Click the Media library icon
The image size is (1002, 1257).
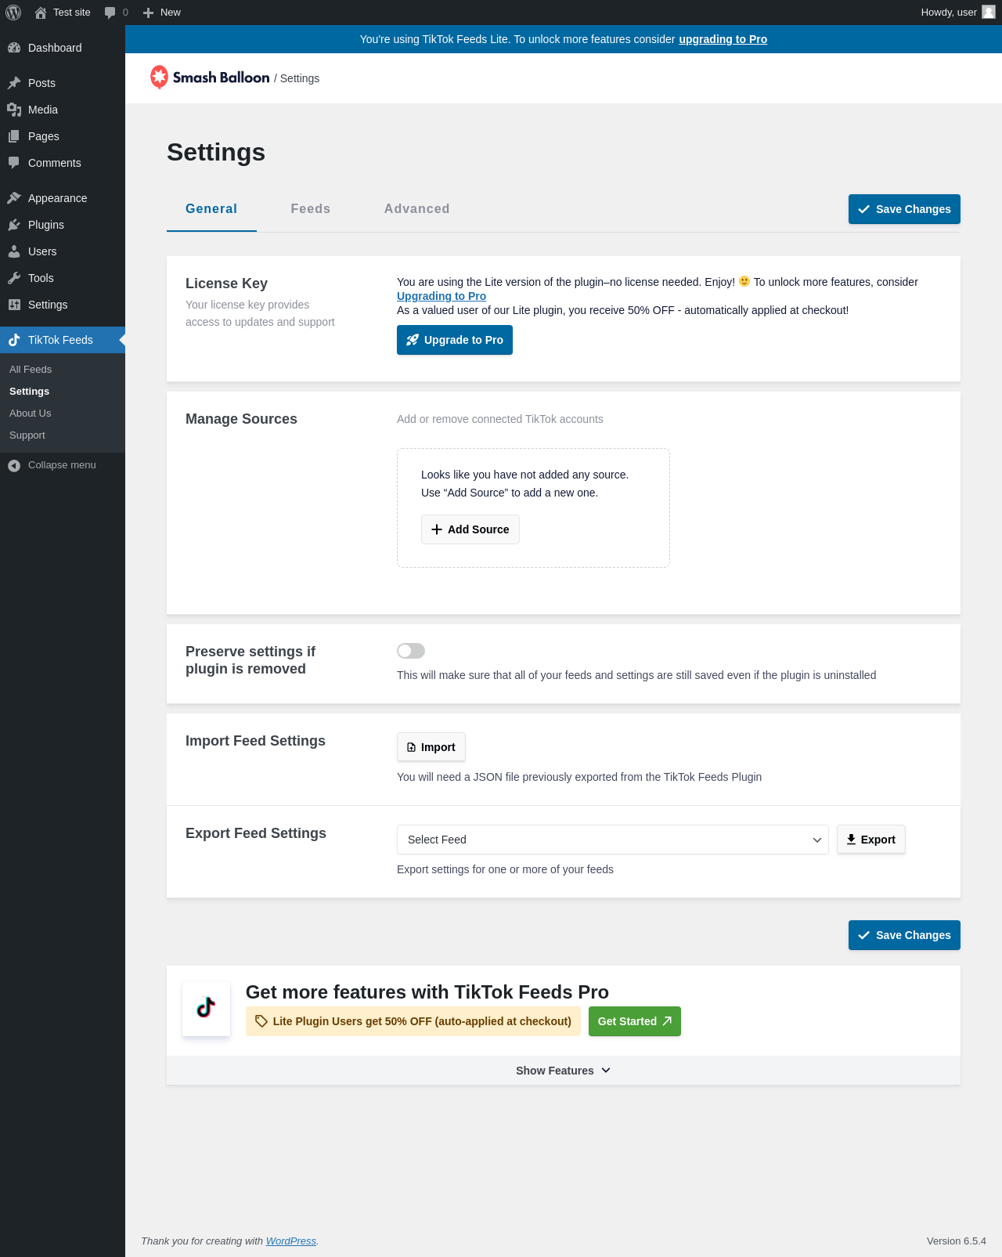(14, 110)
